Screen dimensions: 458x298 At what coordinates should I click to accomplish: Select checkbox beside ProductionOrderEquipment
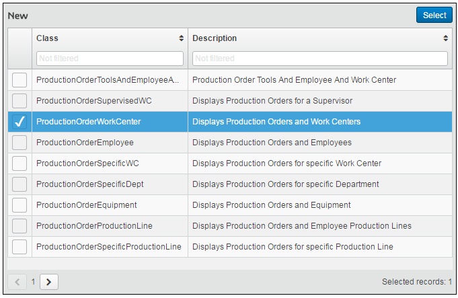point(20,205)
